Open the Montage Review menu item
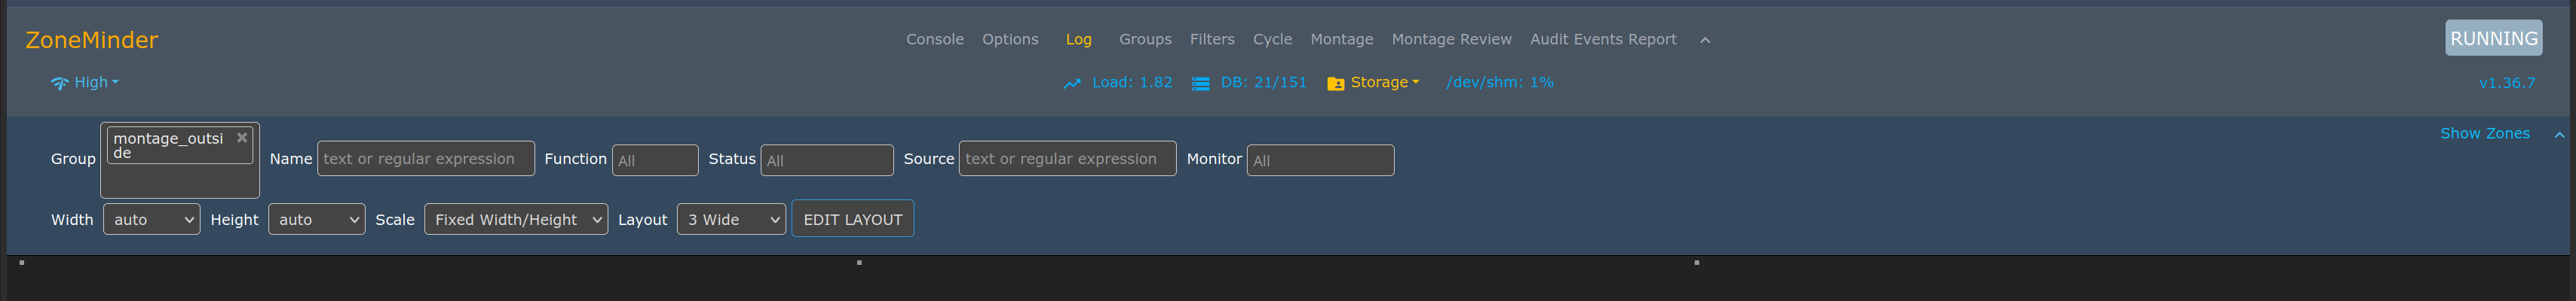Screen dimensions: 2576x301 pos(1451,39)
